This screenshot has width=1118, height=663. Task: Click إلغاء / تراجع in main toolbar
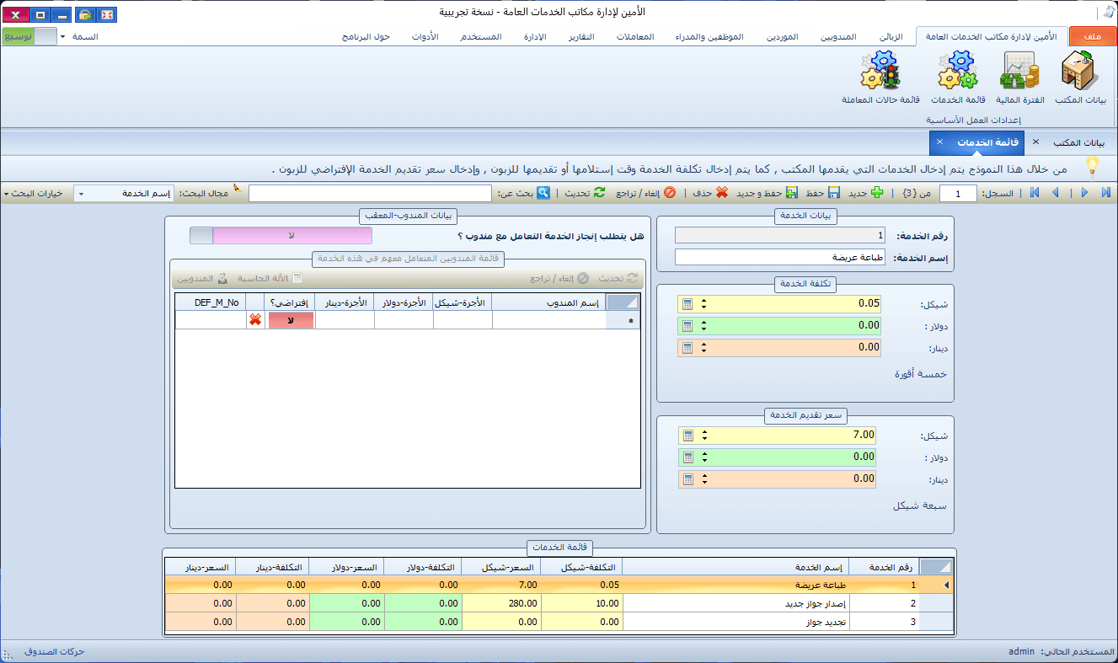pos(645,193)
